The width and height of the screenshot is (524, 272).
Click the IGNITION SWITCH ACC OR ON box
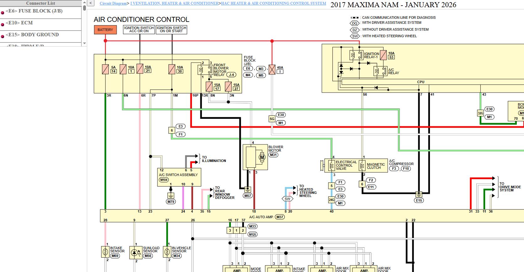139,30
